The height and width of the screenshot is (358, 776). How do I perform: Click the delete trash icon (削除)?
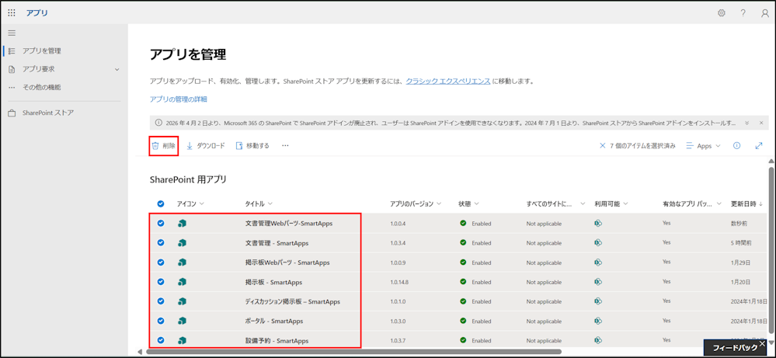pos(155,146)
